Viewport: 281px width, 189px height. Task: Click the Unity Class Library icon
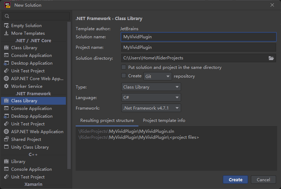pyautogui.click(x=6, y=147)
